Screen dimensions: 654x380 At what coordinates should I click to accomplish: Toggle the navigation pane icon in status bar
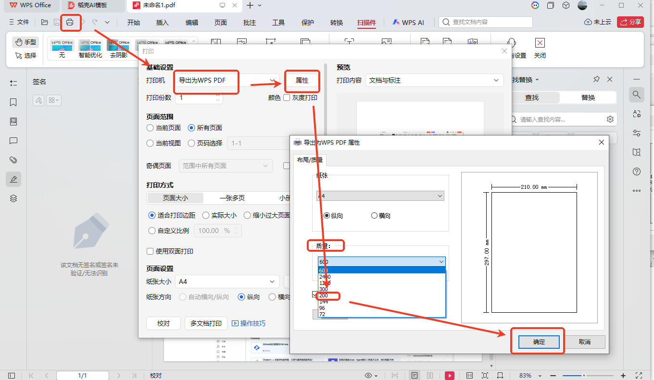pos(12,375)
